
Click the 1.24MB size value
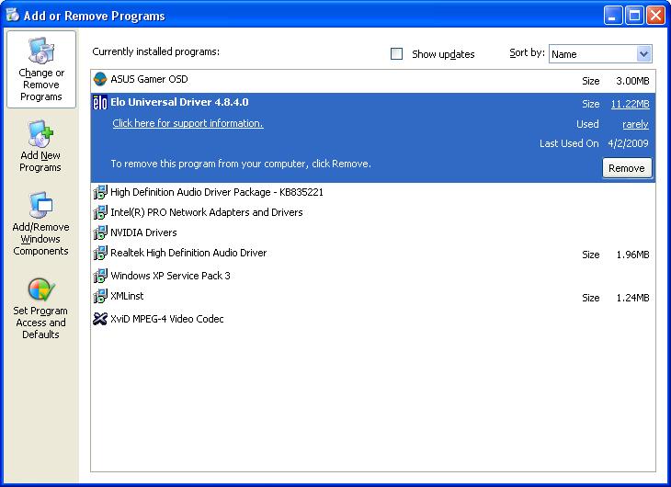632,298
